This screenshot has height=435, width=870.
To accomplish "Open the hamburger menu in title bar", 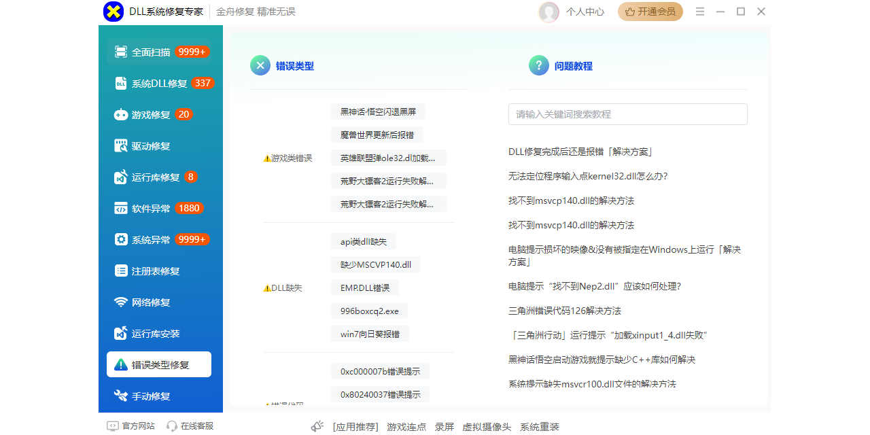I will 700,12.
